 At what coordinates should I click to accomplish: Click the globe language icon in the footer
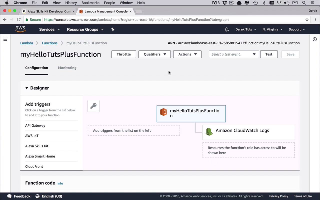[37, 196]
